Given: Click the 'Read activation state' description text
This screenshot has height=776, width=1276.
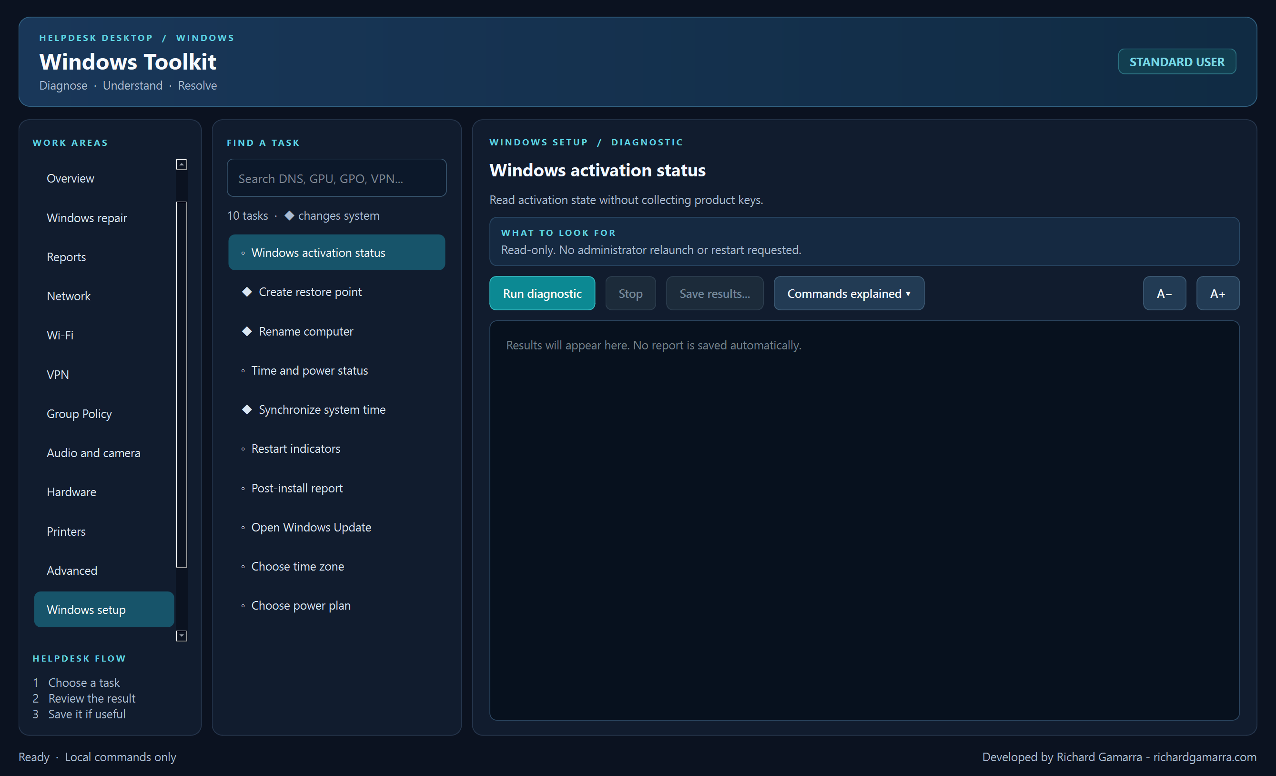Looking at the screenshot, I should click(x=626, y=200).
